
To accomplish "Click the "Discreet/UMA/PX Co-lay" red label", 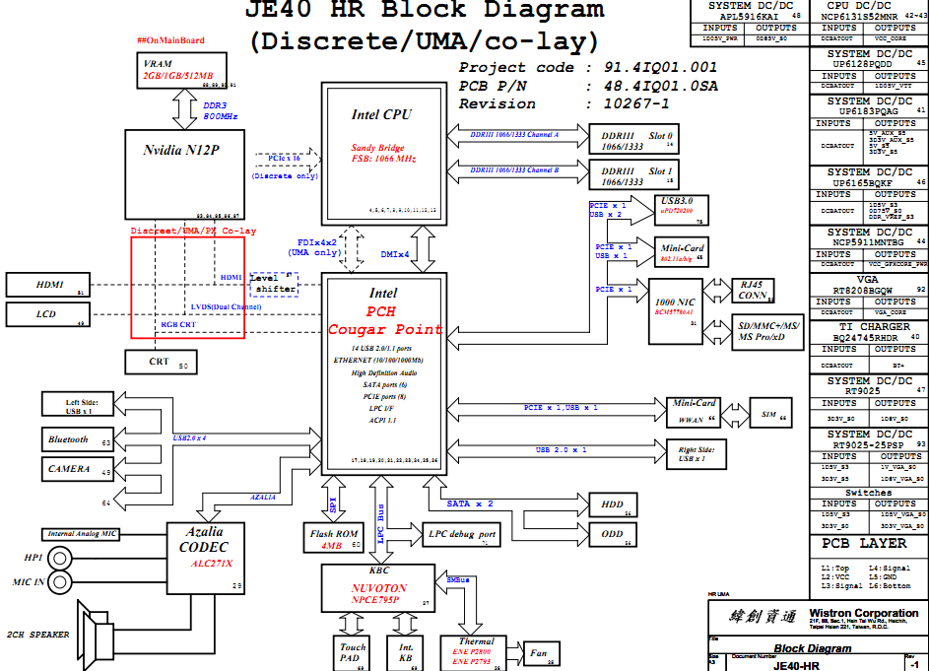I will pyautogui.click(x=194, y=231).
